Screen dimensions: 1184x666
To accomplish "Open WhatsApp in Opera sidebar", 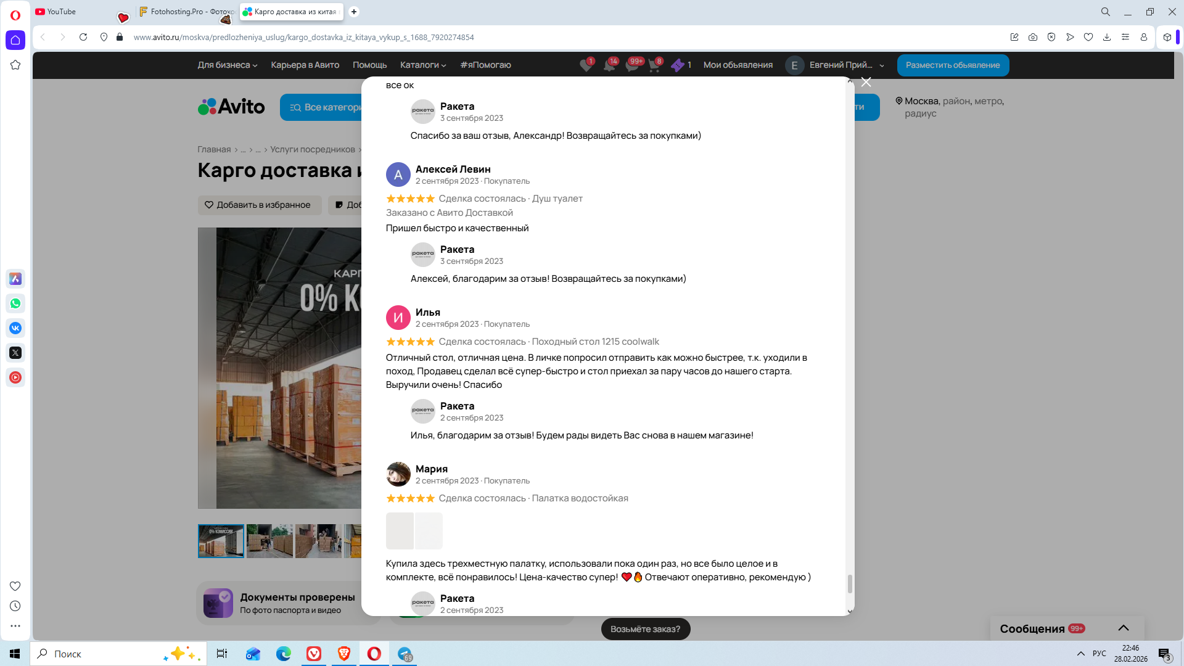I will [x=15, y=303].
